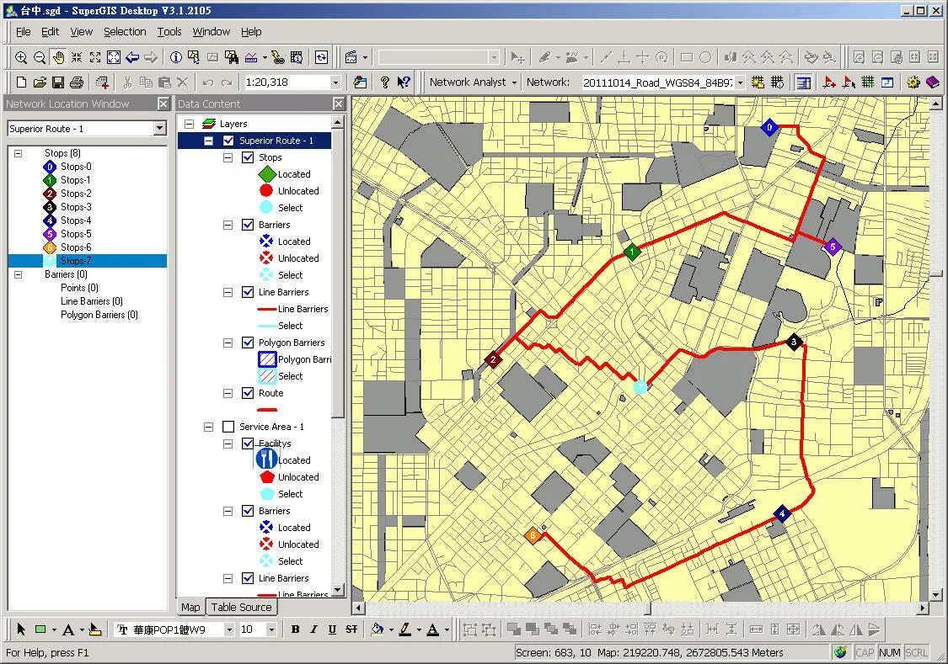Image resolution: width=948 pixels, height=664 pixels.
Task: Select Polygon Barriers (0) in the tree
Action: [x=99, y=315]
